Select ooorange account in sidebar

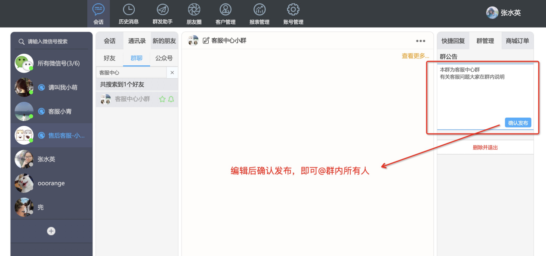(52, 183)
